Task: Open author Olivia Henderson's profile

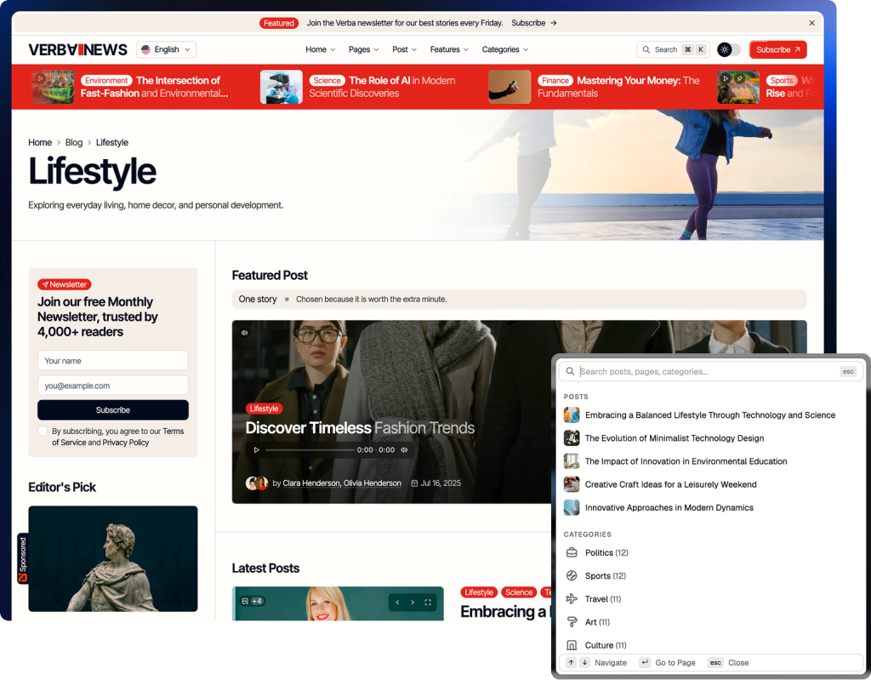Action: tap(373, 483)
